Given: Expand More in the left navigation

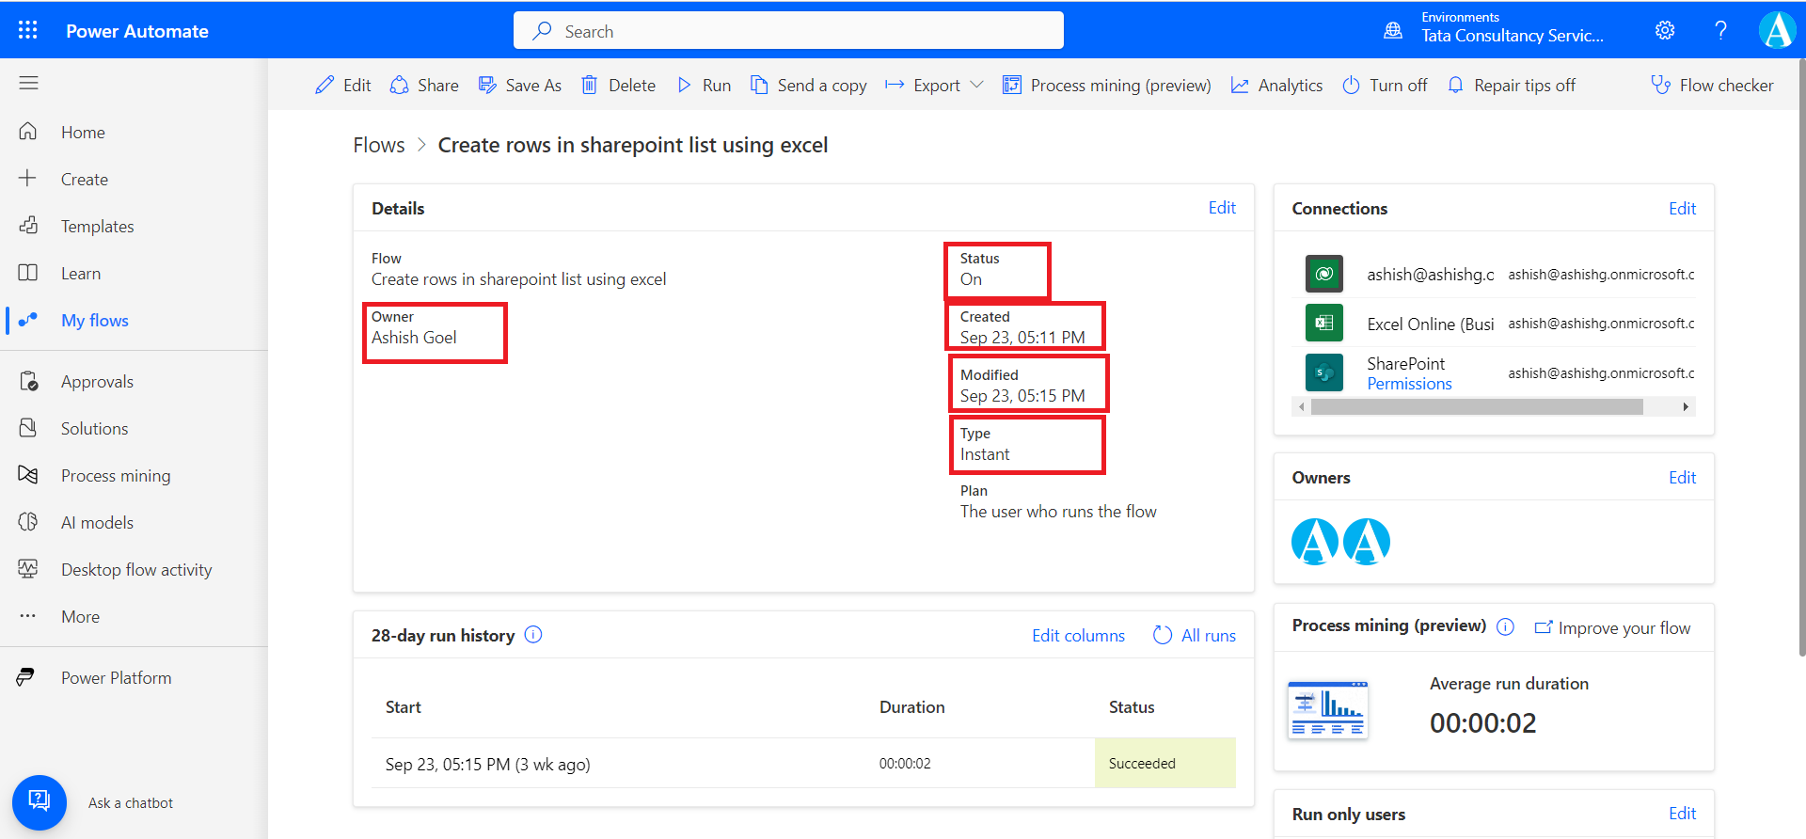Looking at the screenshot, I should pyautogui.click(x=80, y=617).
